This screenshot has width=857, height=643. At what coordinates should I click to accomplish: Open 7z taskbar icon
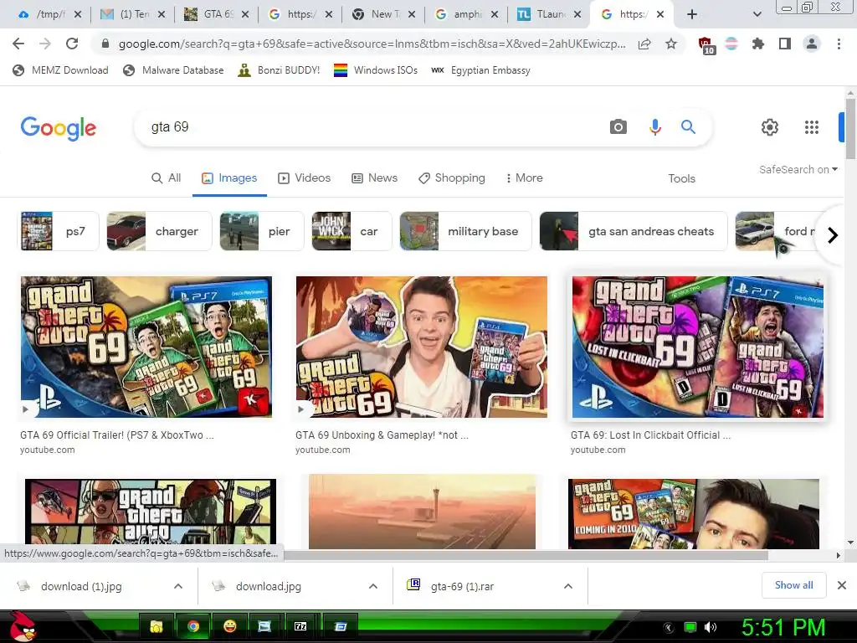300,626
